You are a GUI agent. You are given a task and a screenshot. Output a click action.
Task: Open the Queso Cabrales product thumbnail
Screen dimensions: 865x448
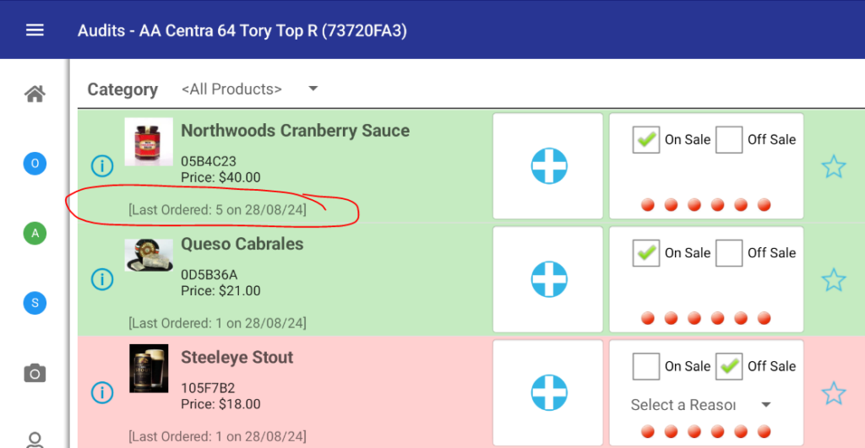(149, 256)
